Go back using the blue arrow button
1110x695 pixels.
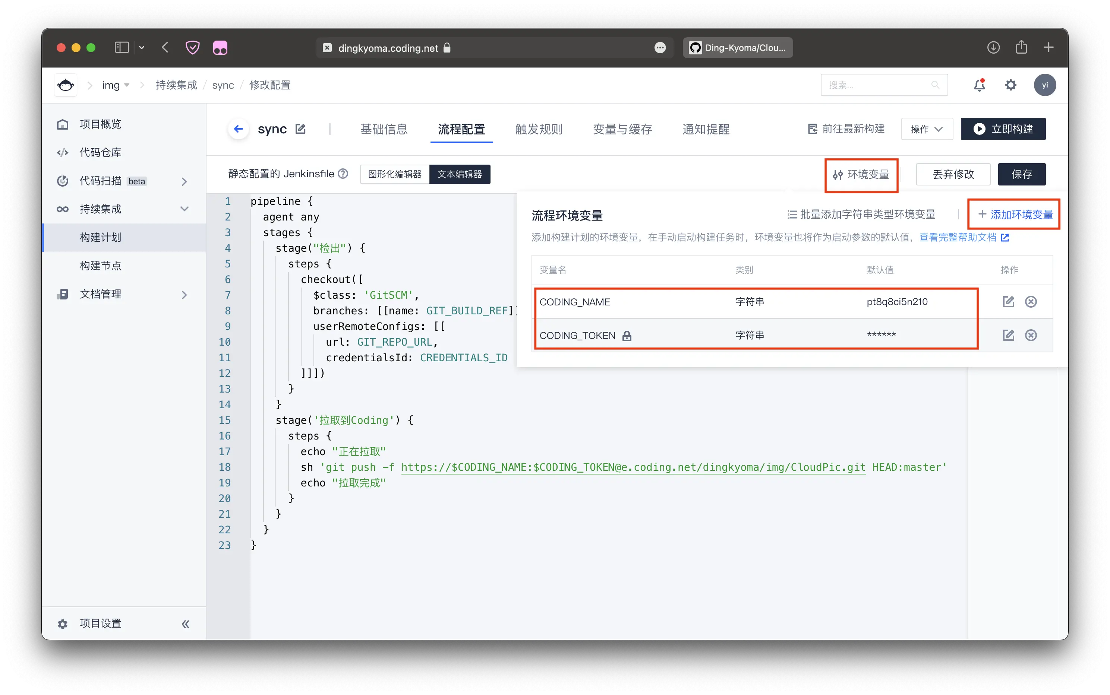pyautogui.click(x=238, y=129)
